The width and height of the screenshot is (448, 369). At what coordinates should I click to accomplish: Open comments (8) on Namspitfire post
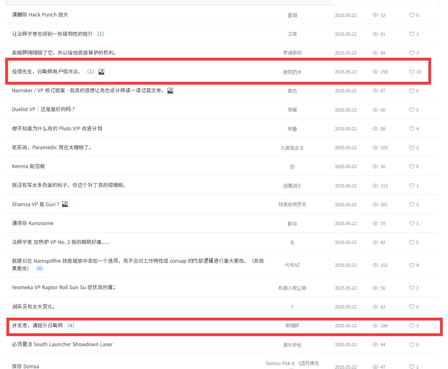point(40,268)
